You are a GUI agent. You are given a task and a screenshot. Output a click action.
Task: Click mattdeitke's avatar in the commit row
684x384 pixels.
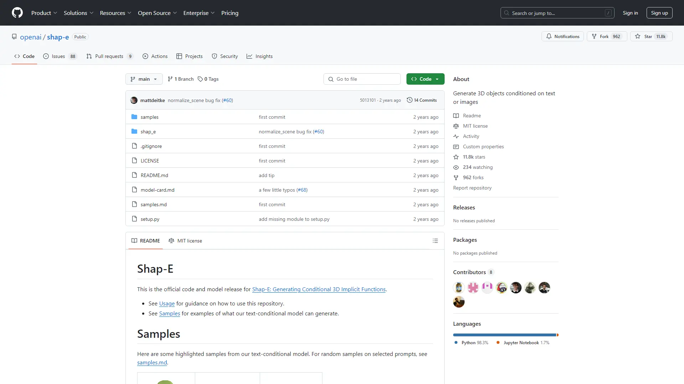click(134, 100)
